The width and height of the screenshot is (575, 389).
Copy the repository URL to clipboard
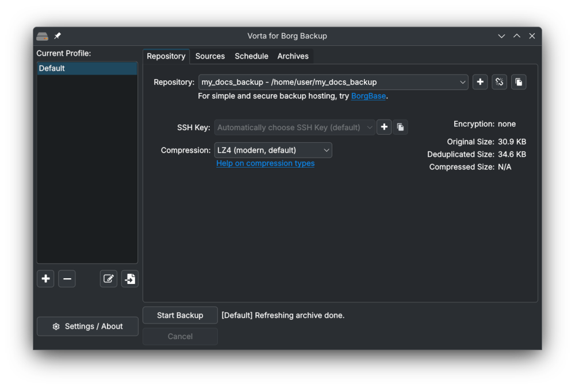[519, 81]
